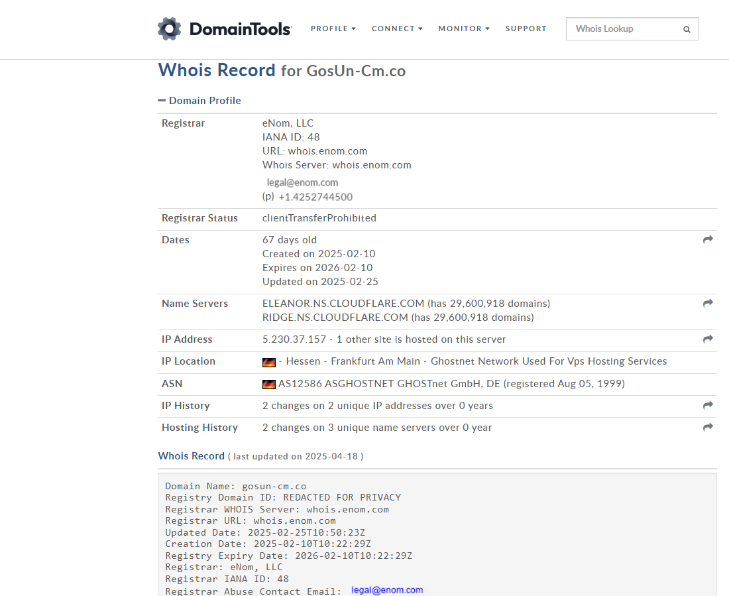Image resolution: width=729 pixels, height=596 pixels.
Task: Click the magnifier search icon
Action: click(687, 29)
